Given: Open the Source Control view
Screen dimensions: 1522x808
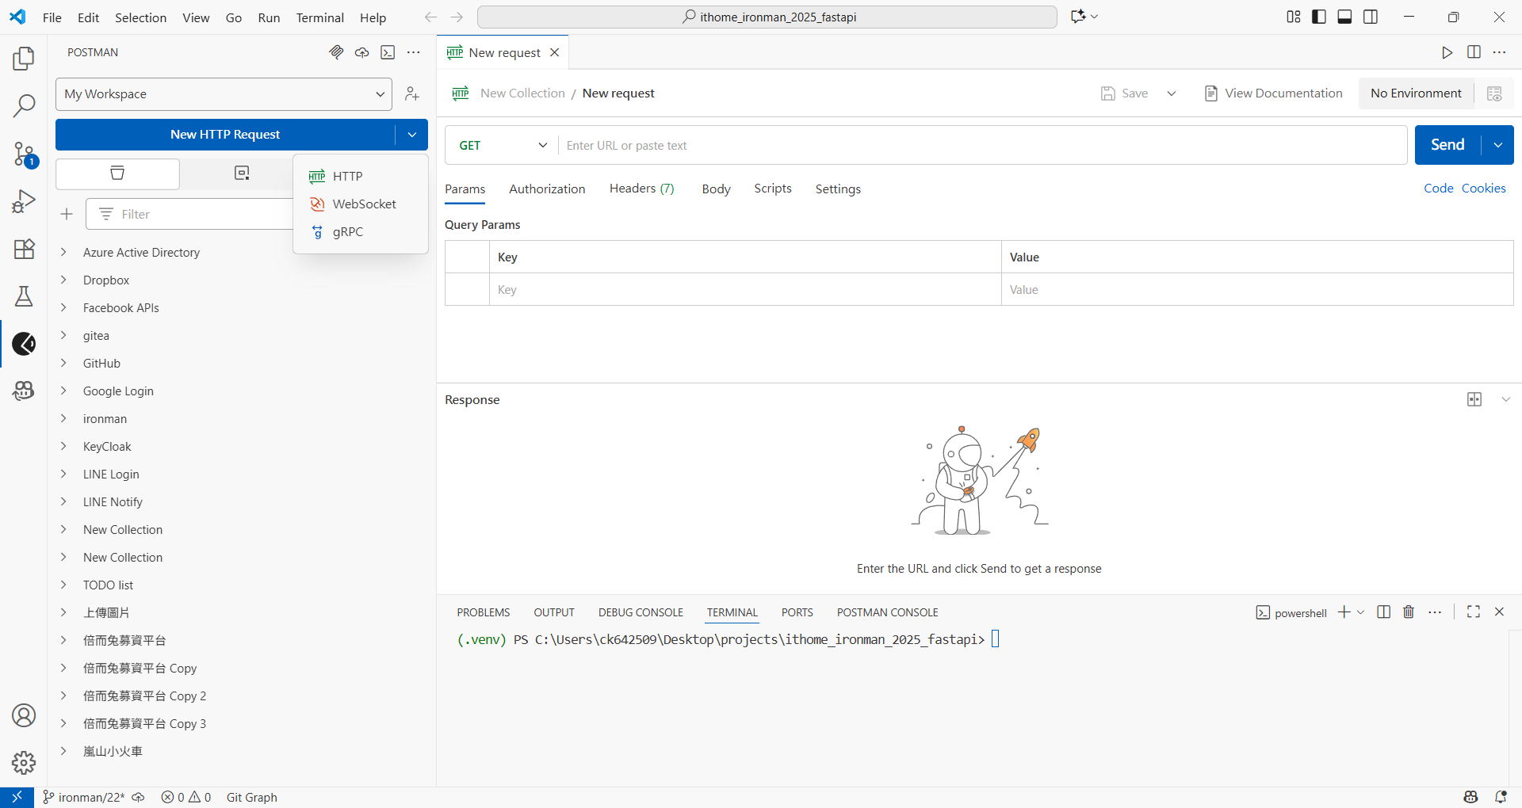Looking at the screenshot, I should tap(24, 154).
